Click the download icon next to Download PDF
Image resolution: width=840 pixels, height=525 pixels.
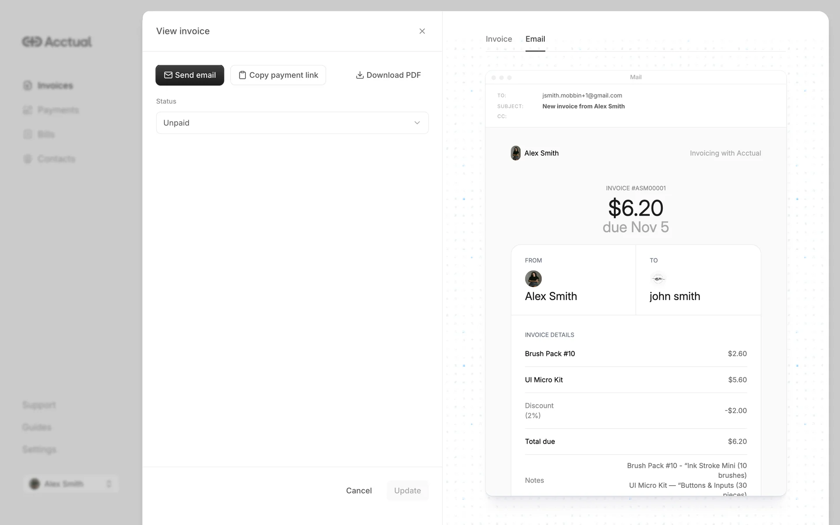[360, 75]
